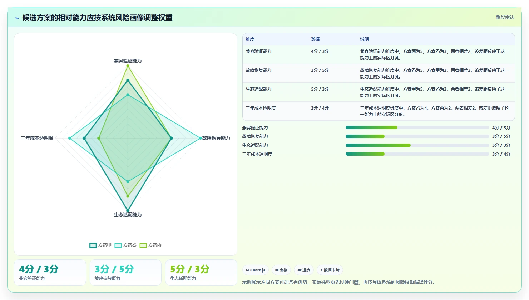The image size is (529, 300).
Task: Click 三年成本透明度 cell in the table
Action: click(261, 108)
